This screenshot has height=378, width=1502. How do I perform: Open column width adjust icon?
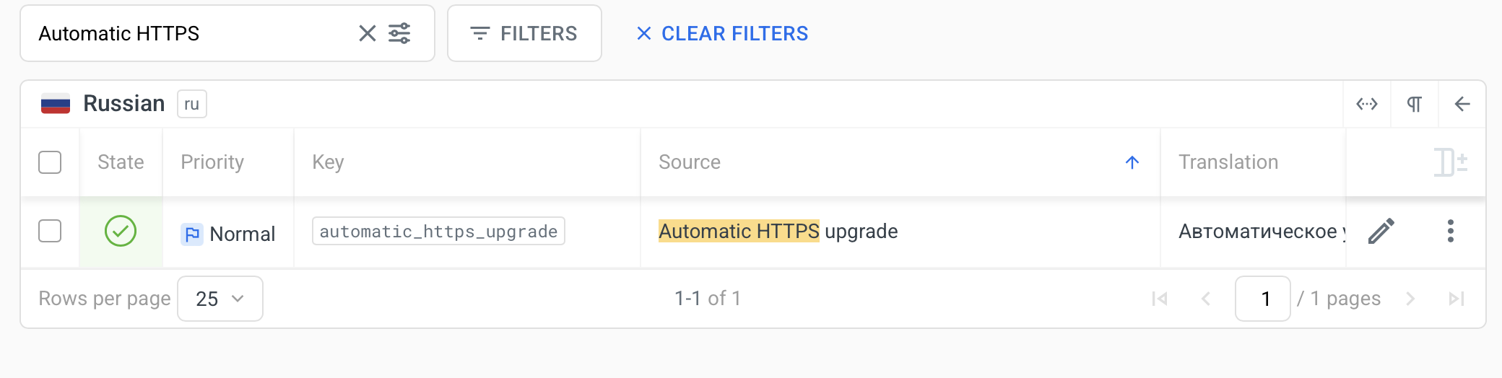(x=1450, y=162)
